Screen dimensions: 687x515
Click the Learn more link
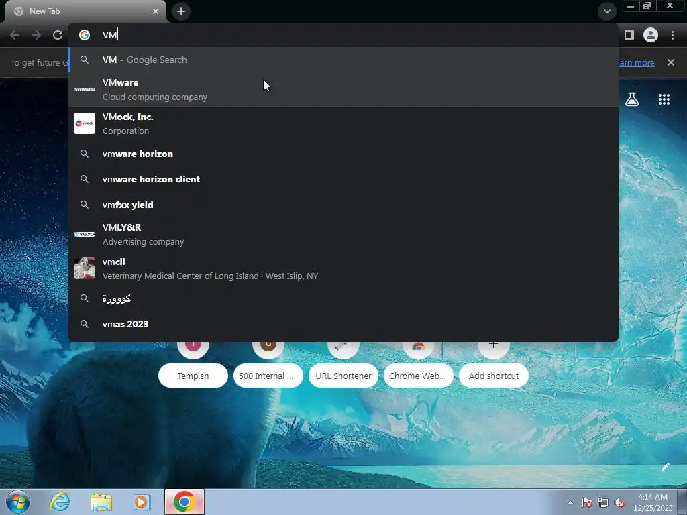(x=636, y=62)
